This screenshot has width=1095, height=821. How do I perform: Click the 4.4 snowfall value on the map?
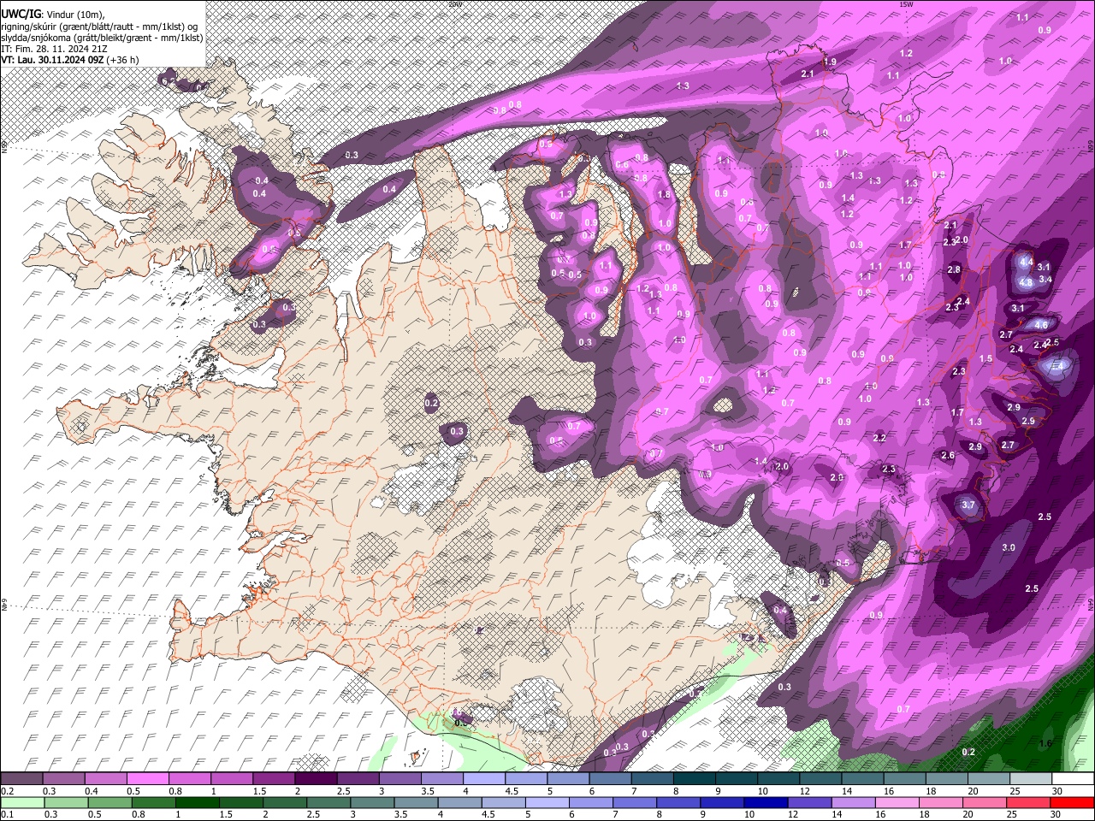(x=1027, y=262)
